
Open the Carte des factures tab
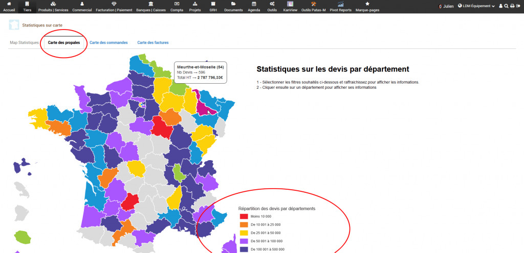tap(153, 43)
